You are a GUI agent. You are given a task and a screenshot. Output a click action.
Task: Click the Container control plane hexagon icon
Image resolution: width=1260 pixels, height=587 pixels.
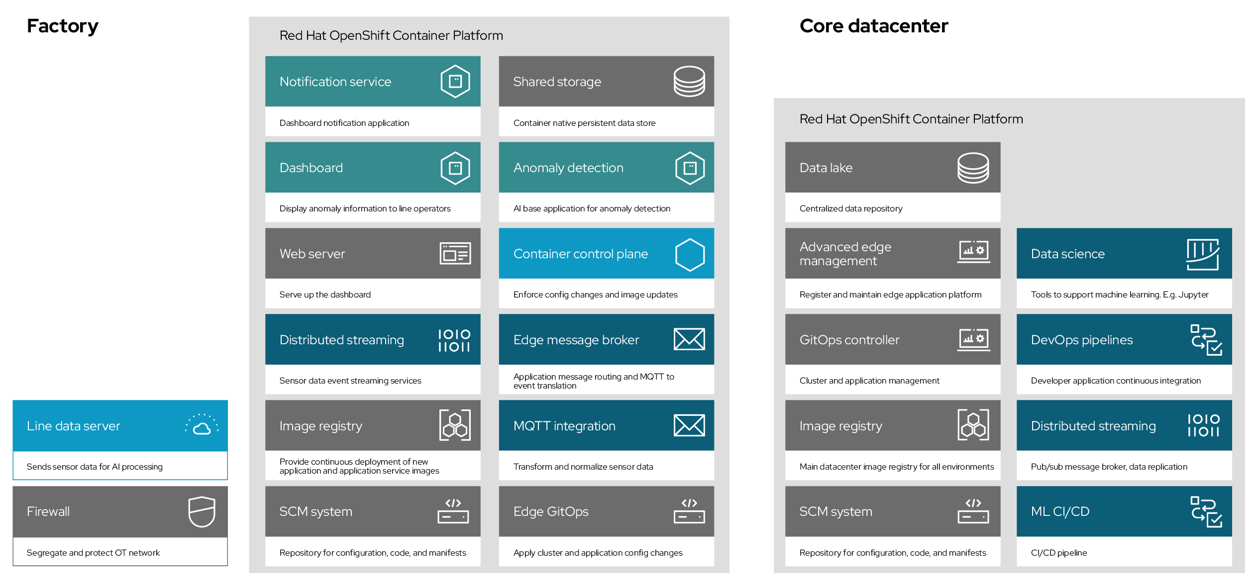(x=690, y=254)
